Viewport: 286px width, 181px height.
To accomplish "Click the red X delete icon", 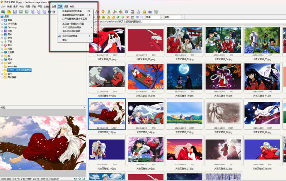I will click(x=128, y=17).
